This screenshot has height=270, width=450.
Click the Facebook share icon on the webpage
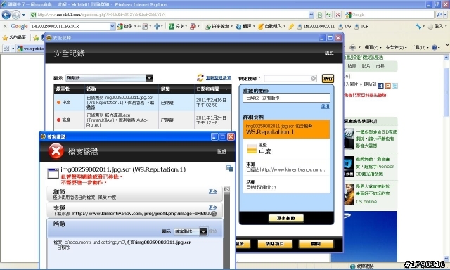click(380, 86)
